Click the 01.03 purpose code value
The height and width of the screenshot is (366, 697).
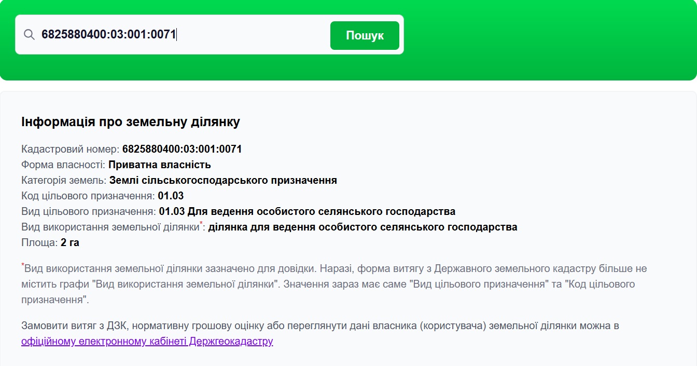point(171,196)
